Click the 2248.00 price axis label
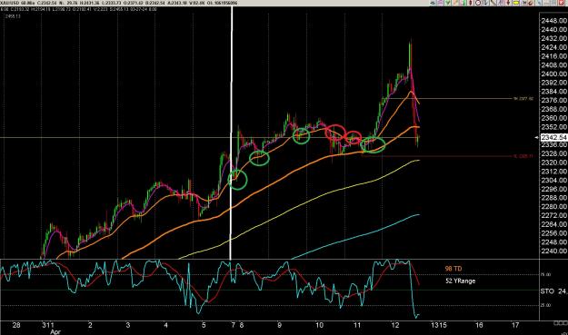568x335 pixels. click(553, 242)
